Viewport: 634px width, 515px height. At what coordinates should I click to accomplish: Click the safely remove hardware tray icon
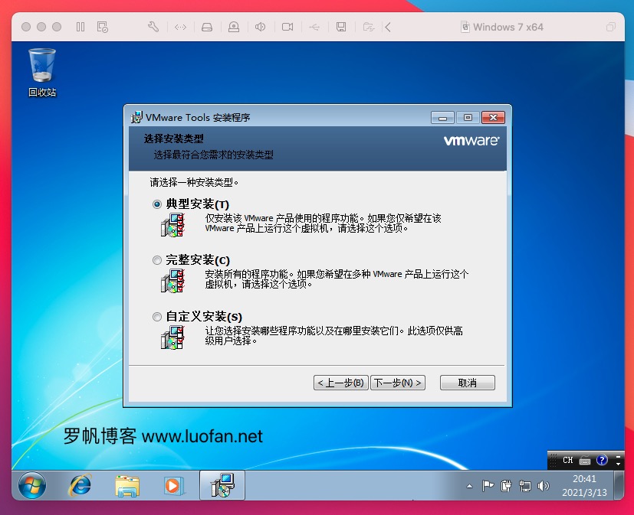(506, 486)
